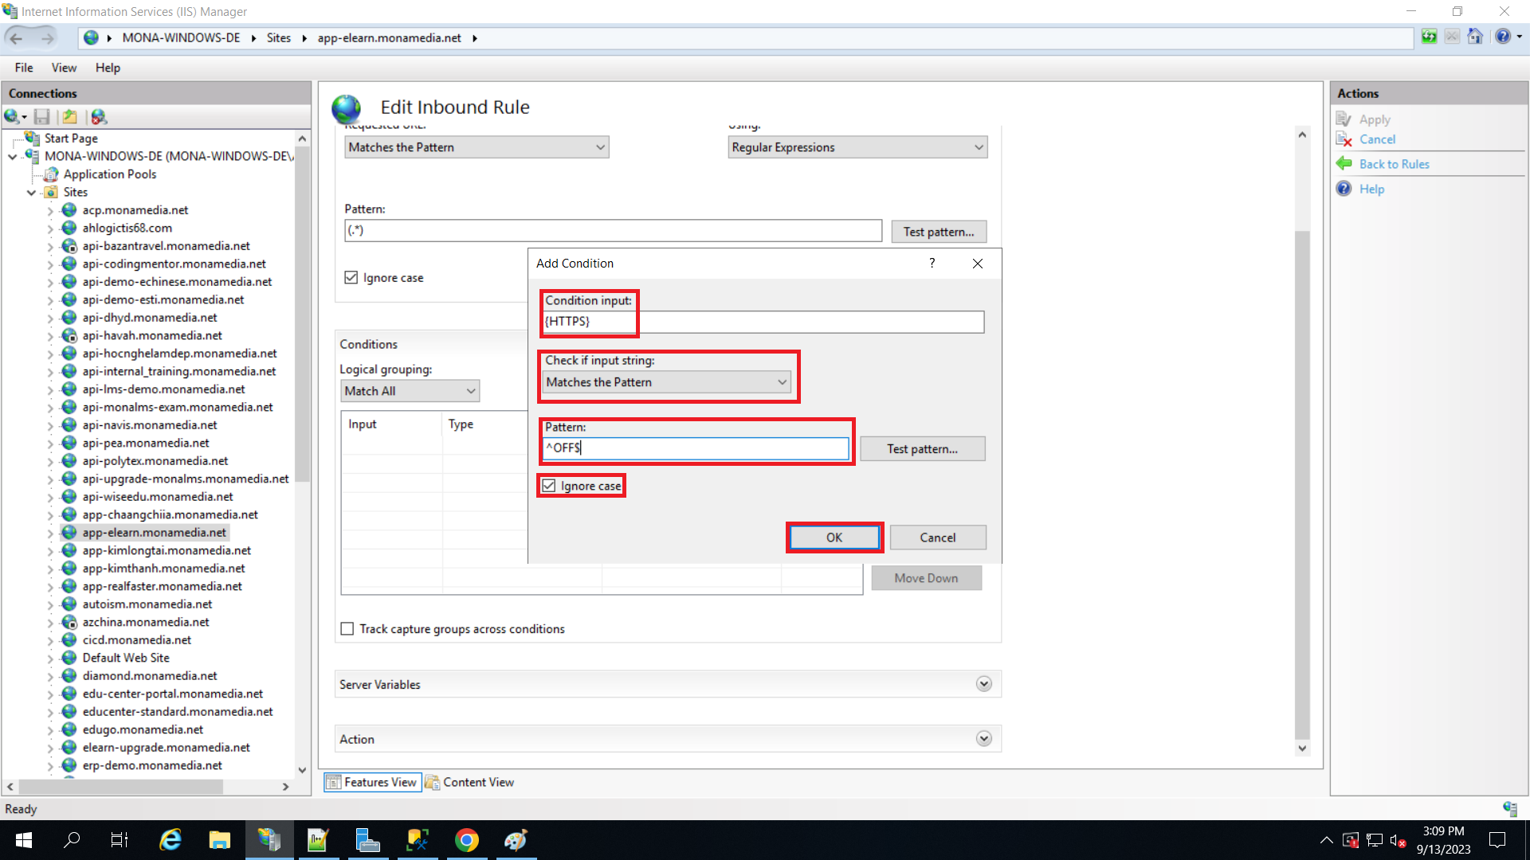Screen dimensions: 1530x860
Task: Click the Condition input field
Action: tap(763, 322)
